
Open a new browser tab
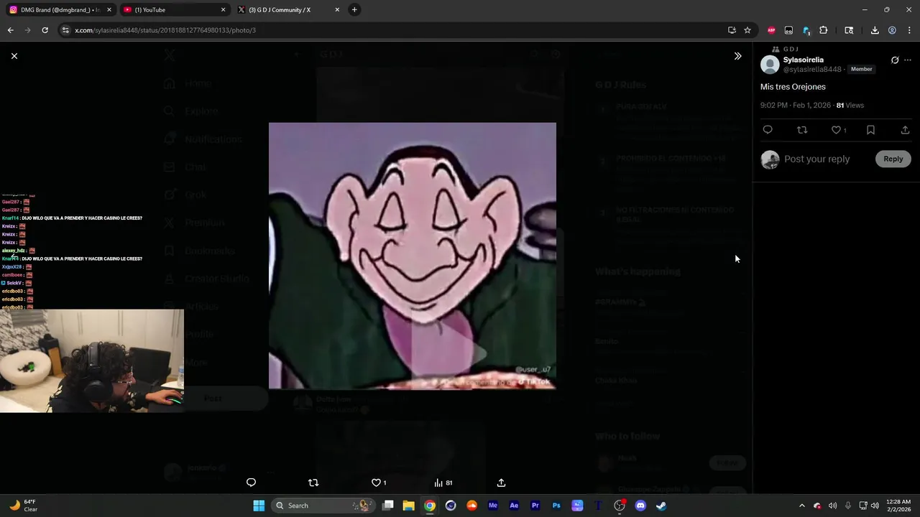pyautogui.click(x=354, y=10)
